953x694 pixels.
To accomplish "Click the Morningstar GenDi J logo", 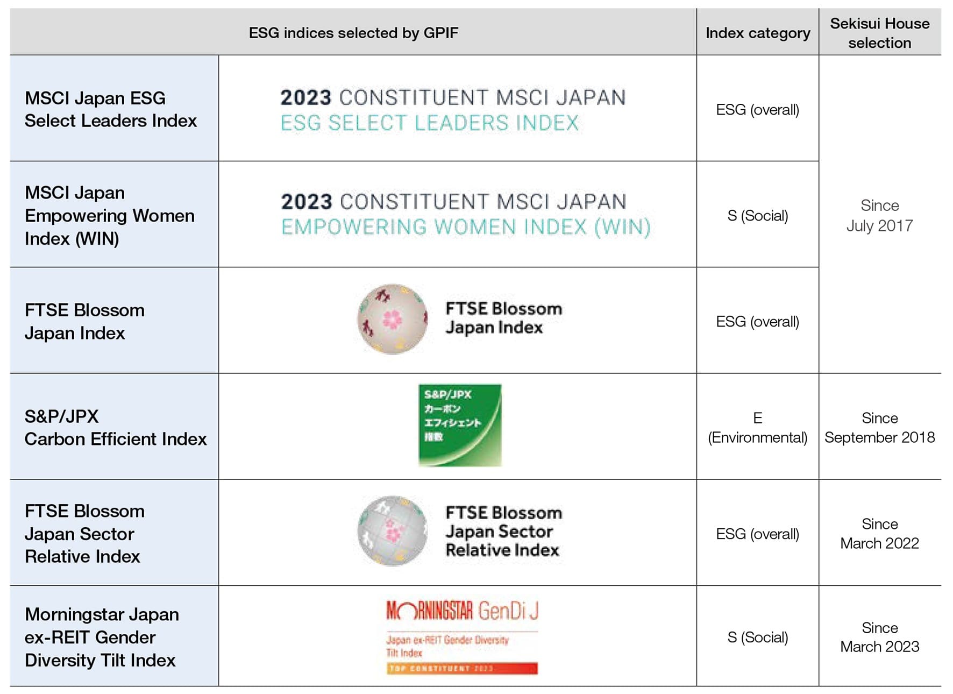I will pyautogui.click(x=462, y=637).
